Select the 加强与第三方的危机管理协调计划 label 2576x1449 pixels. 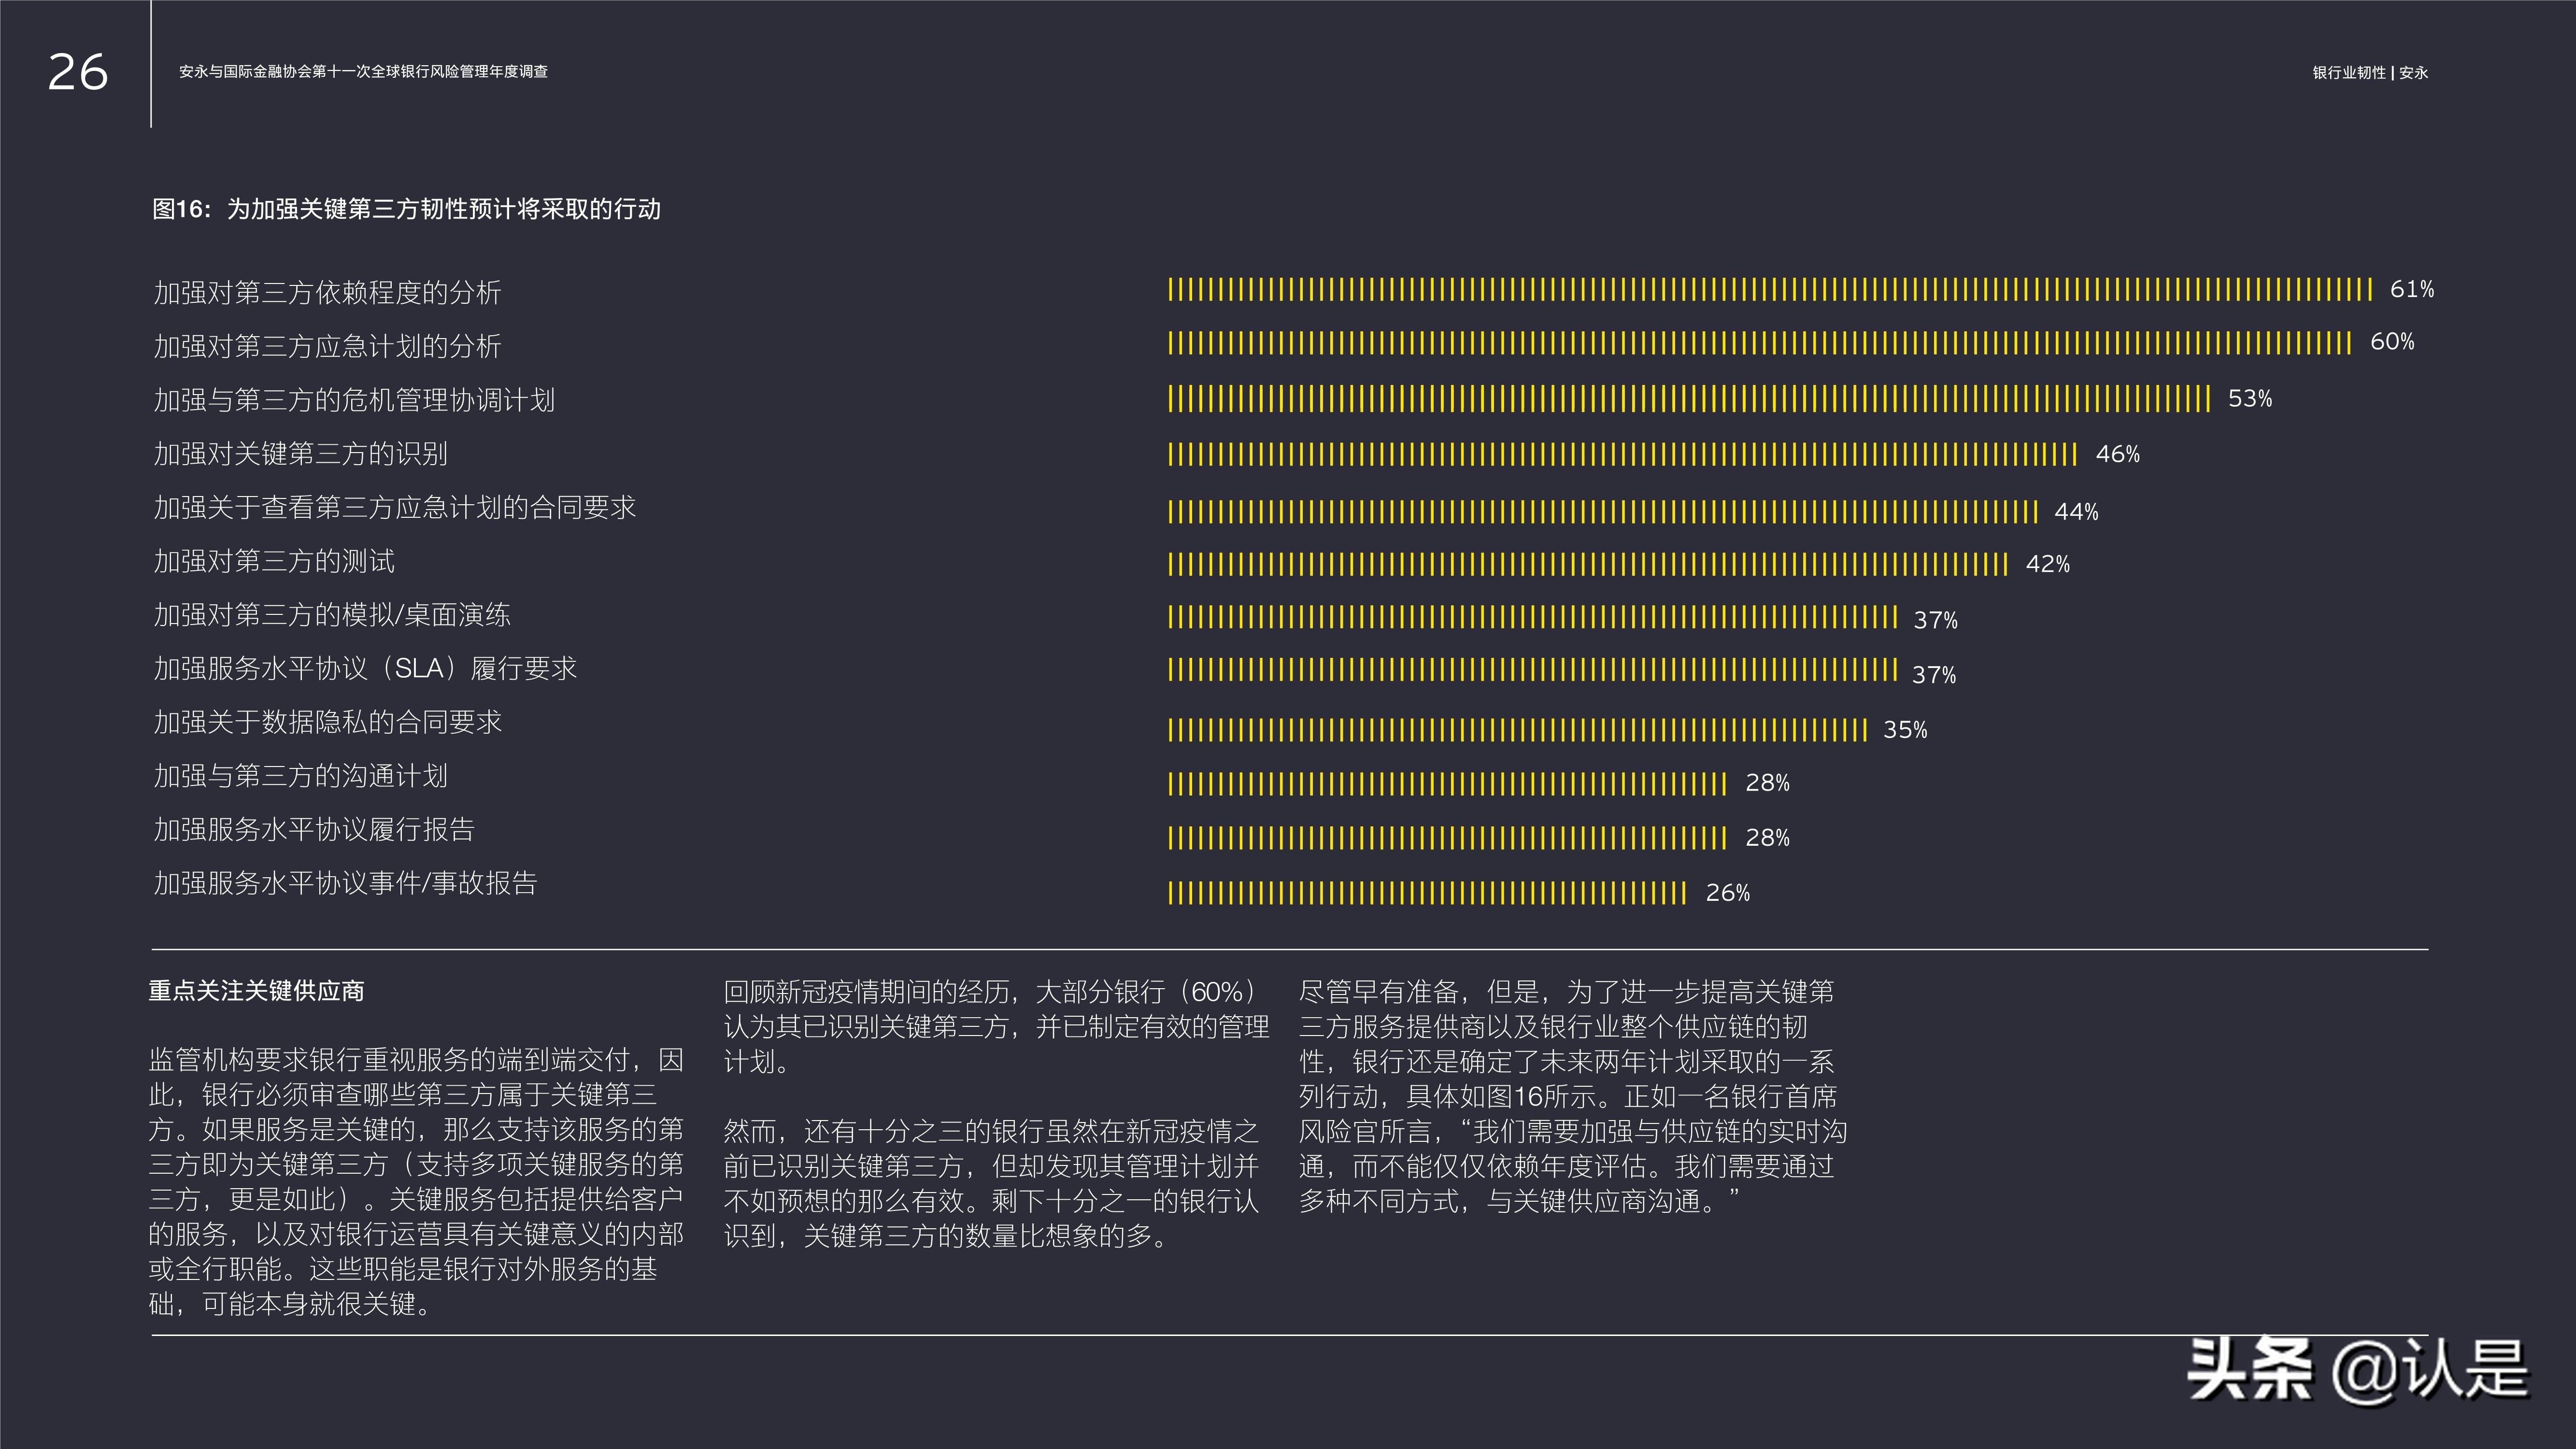click(354, 400)
